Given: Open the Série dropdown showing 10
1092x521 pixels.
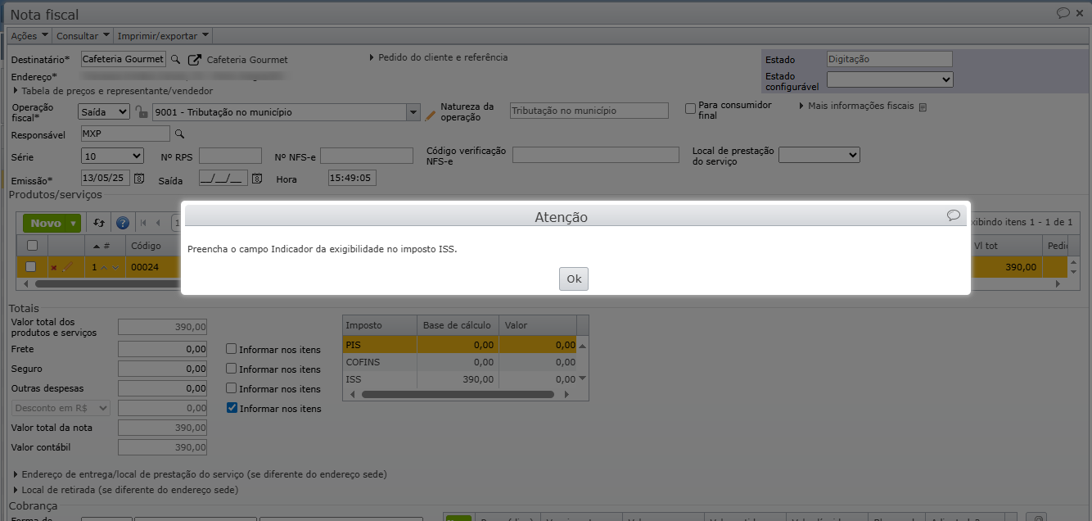Looking at the screenshot, I should click(x=112, y=156).
